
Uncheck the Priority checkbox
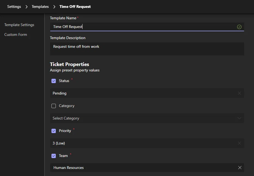(x=54, y=131)
